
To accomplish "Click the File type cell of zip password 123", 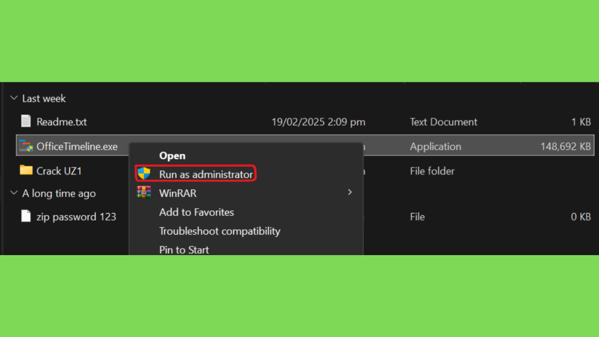I will point(417,216).
